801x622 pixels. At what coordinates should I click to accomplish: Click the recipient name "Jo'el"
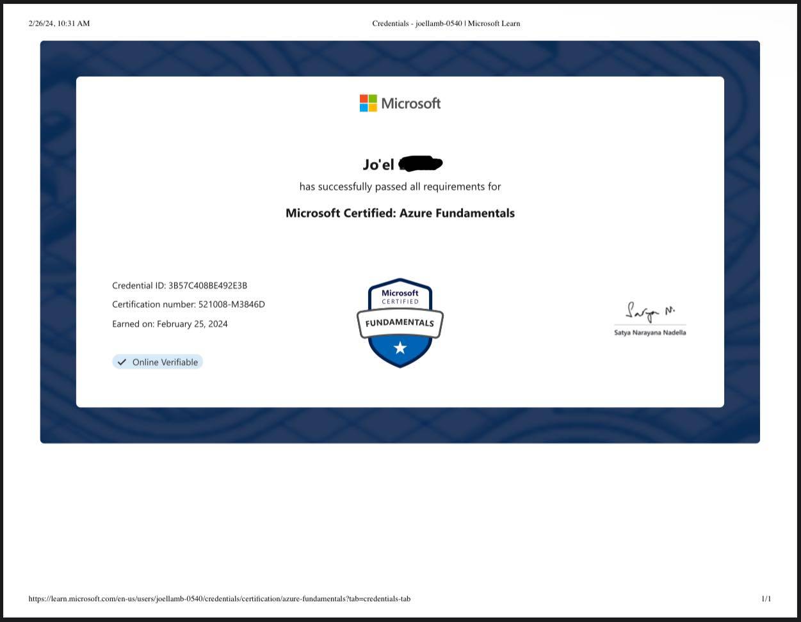point(378,164)
